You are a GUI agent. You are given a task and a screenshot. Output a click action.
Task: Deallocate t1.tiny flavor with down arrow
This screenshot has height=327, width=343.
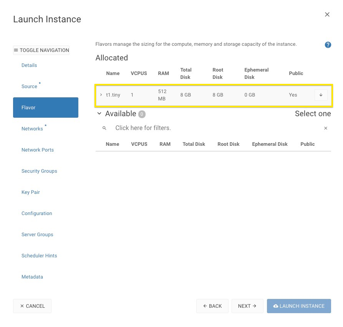pyautogui.click(x=321, y=95)
